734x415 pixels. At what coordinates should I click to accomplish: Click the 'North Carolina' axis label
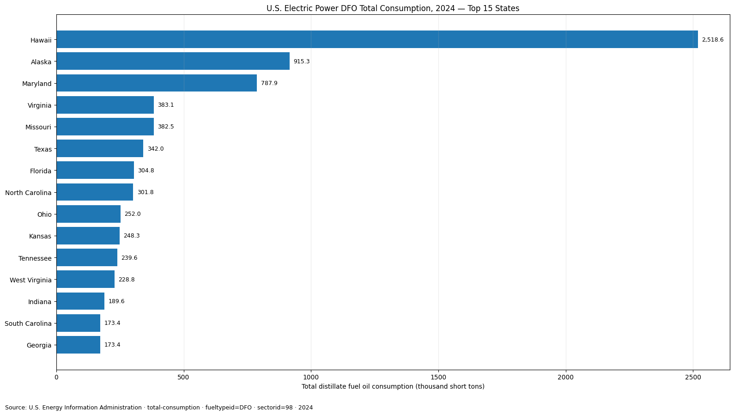click(x=28, y=193)
